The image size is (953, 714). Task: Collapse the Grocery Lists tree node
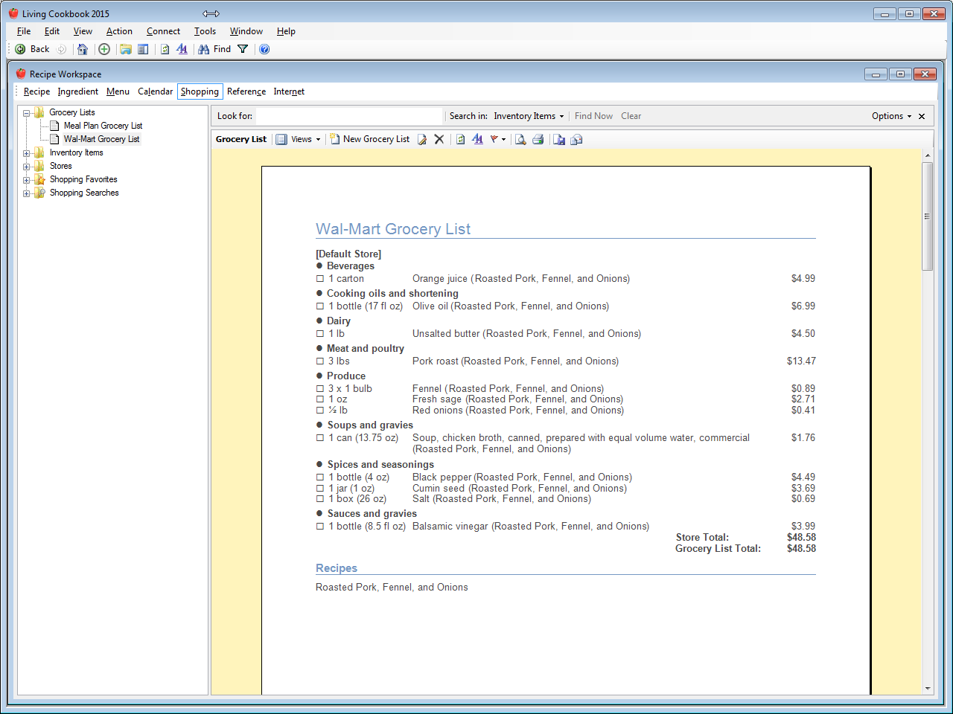(26, 113)
